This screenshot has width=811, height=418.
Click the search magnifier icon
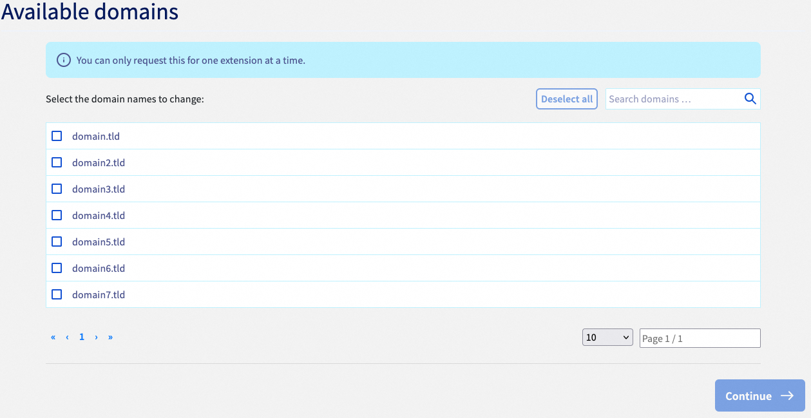click(749, 99)
